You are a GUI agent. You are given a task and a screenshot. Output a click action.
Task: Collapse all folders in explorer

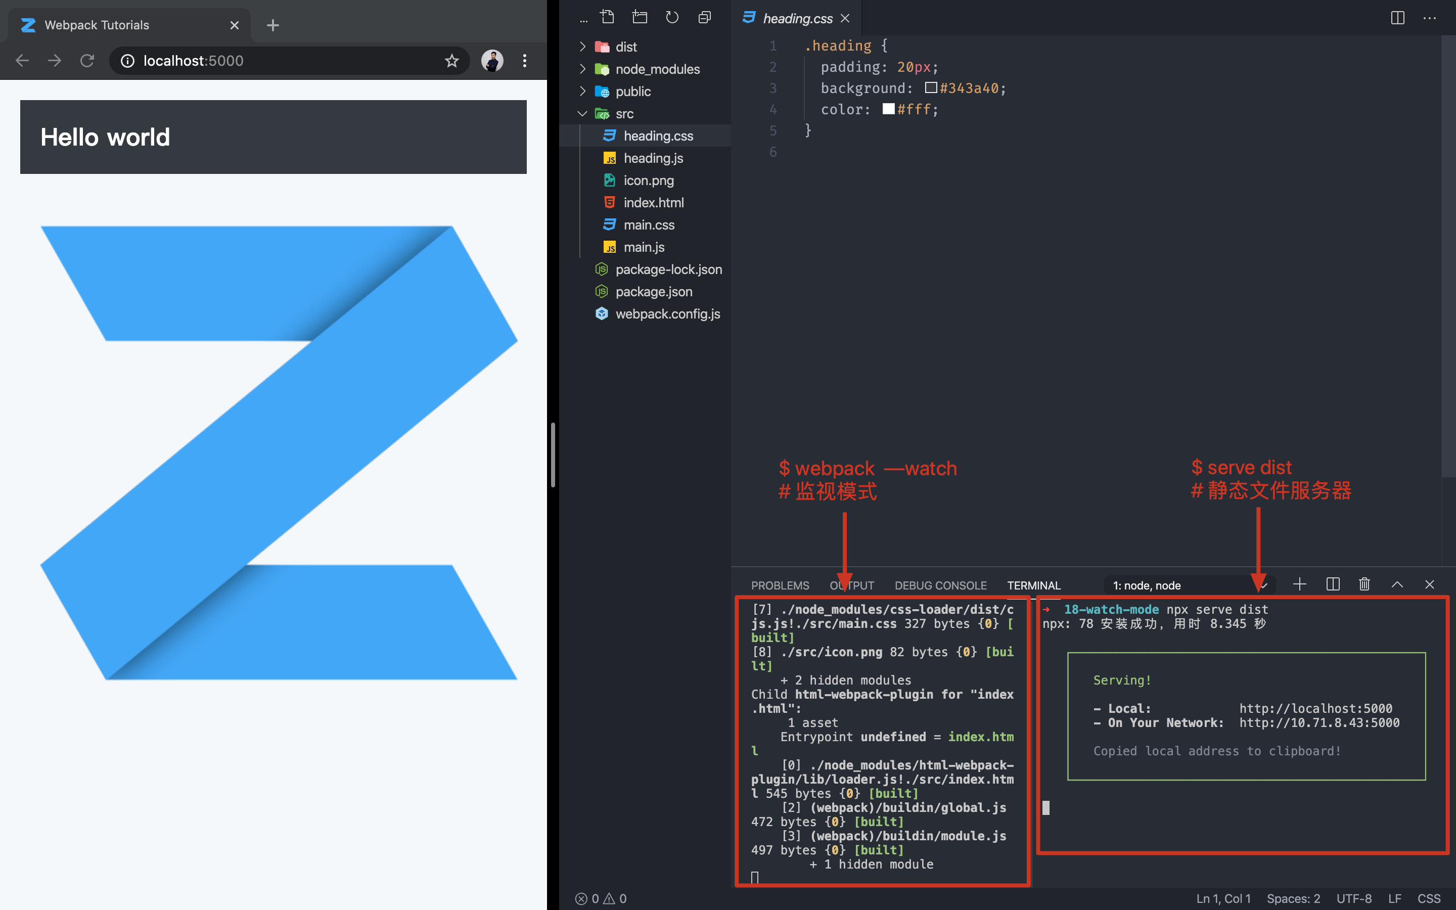click(705, 18)
